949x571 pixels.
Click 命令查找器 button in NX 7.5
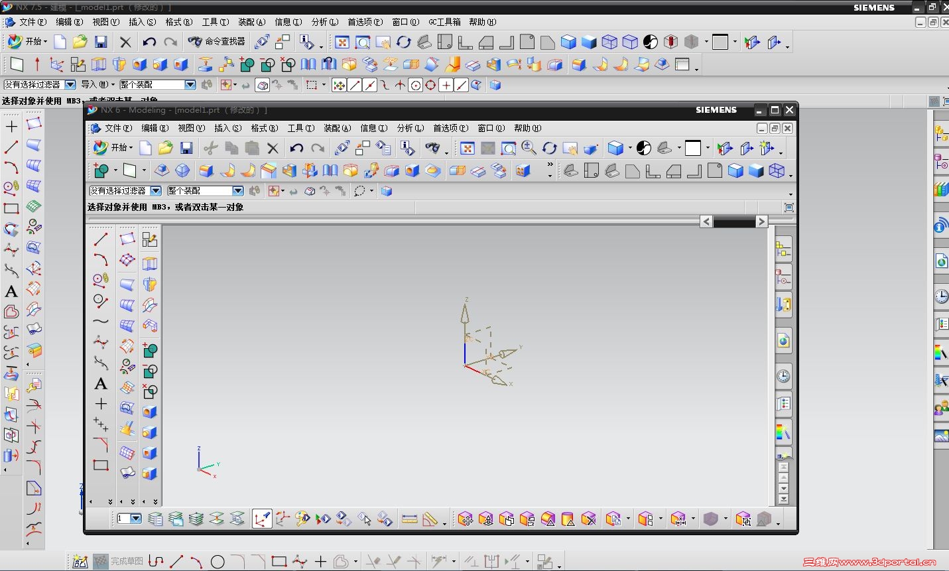(x=217, y=42)
